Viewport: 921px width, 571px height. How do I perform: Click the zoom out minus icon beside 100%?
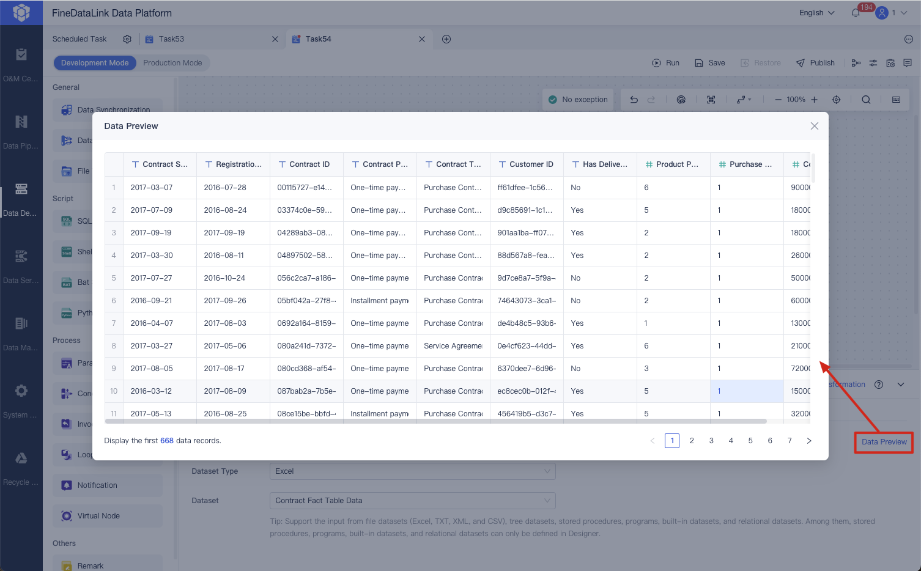point(778,100)
